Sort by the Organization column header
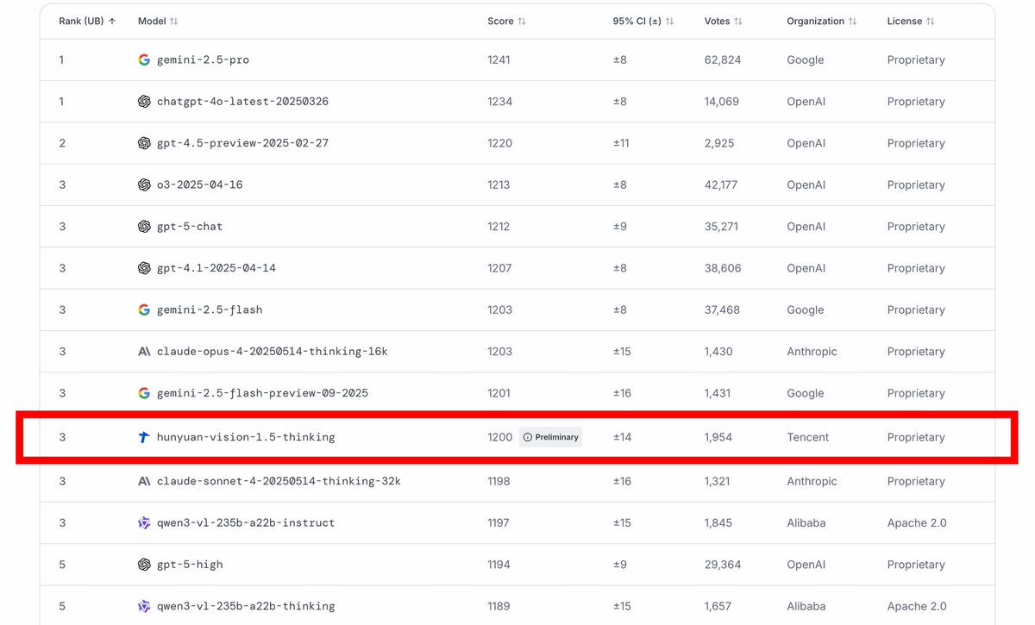This screenshot has width=1035, height=625. click(822, 21)
